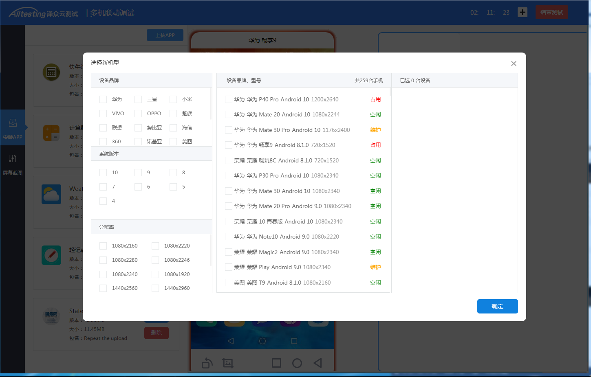Select Android version 7 checkbox
591x377 pixels.
pos(103,187)
